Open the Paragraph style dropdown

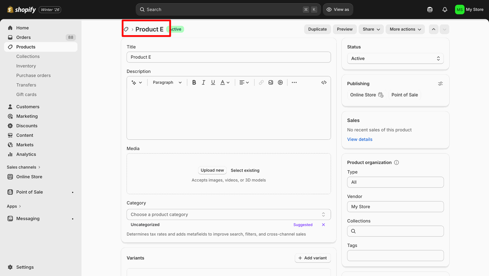pos(167,82)
